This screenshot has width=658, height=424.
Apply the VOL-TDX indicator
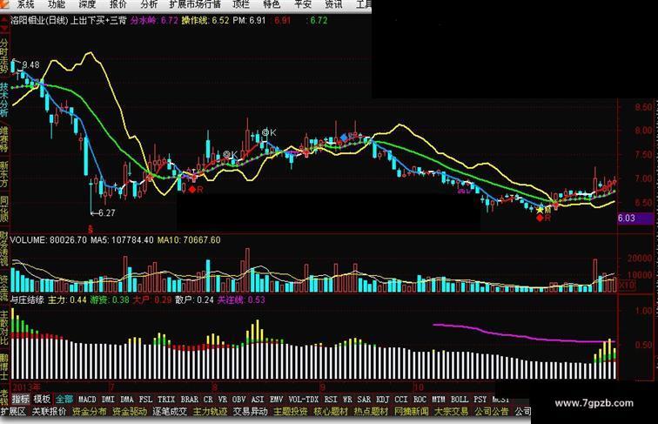click(304, 399)
